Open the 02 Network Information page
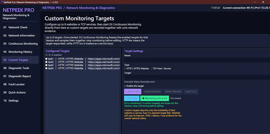 pyautogui.click(x=20, y=35)
